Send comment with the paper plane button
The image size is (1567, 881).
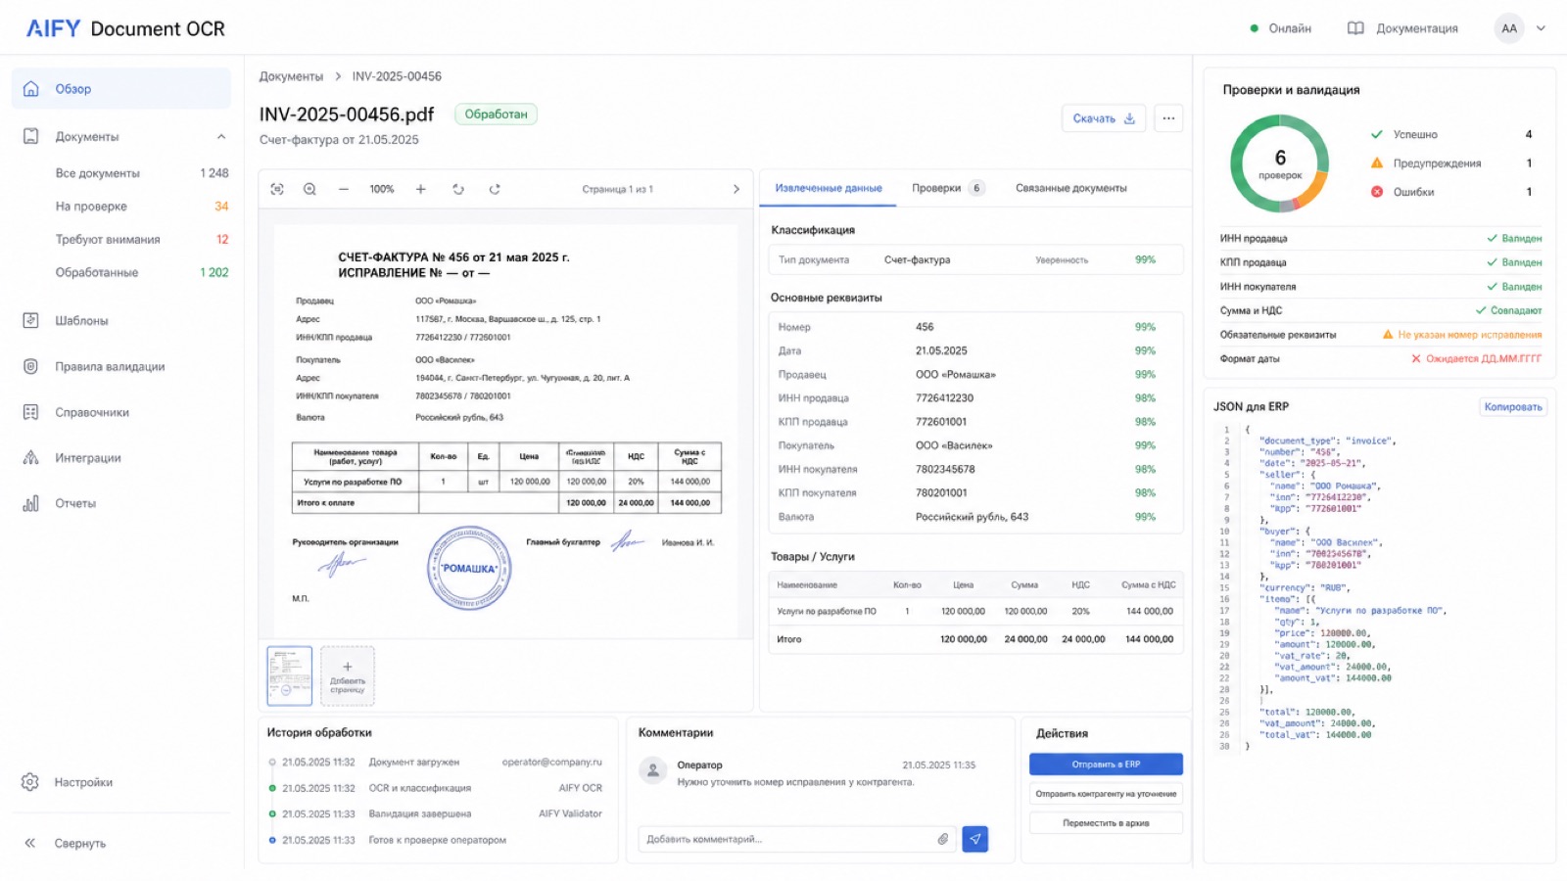pos(974,839)
